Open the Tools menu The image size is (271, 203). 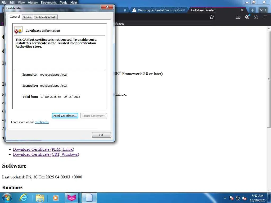(x=64, y=3)
